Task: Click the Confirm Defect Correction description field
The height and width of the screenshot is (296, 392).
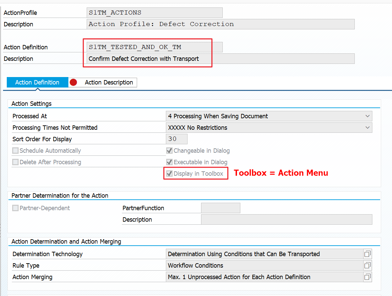Action: click(220, 59)
